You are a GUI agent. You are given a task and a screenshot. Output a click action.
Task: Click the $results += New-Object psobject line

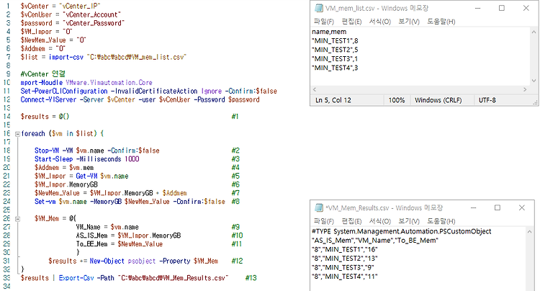[x=133, y=261]
